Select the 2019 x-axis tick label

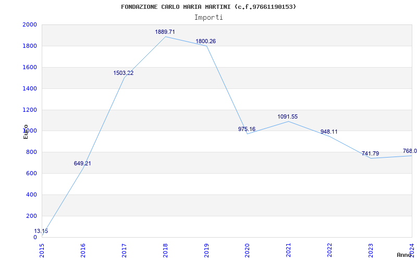tap(206, 251)
